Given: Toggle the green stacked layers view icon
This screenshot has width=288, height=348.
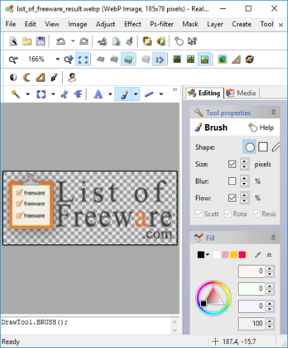Looking at the screenshot, I should point(128,59).
